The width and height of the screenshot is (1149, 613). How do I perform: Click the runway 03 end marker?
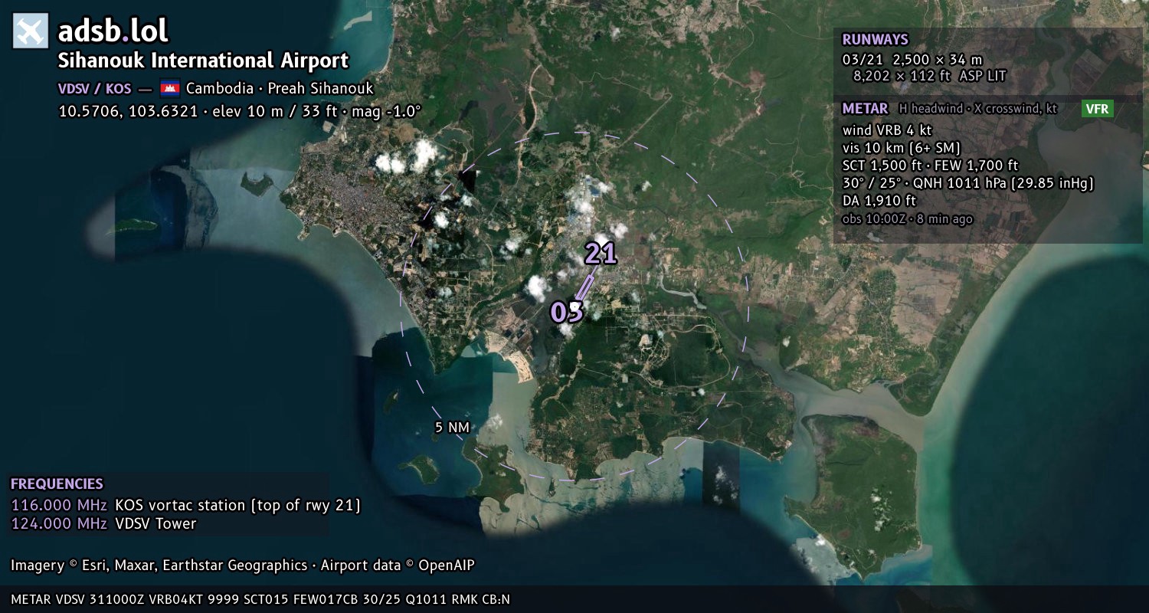pyautogui.click(x=567, y=312)
